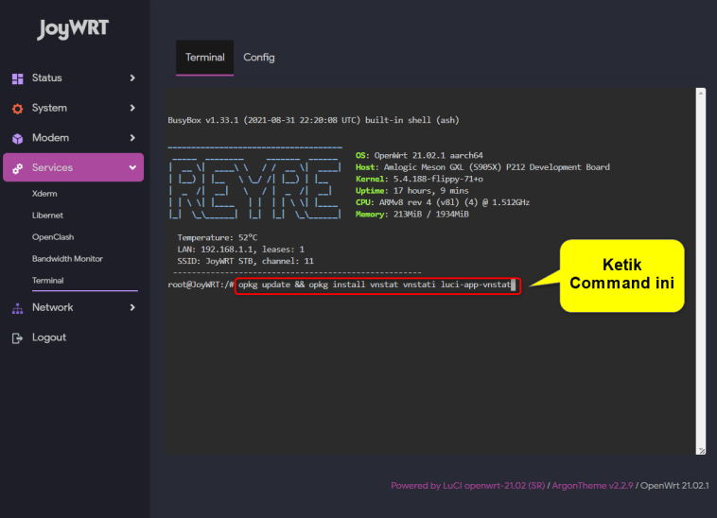Click the System gear icon
Image resolution: width=717 pixels, height=518 pixels.
coord(17,109)
